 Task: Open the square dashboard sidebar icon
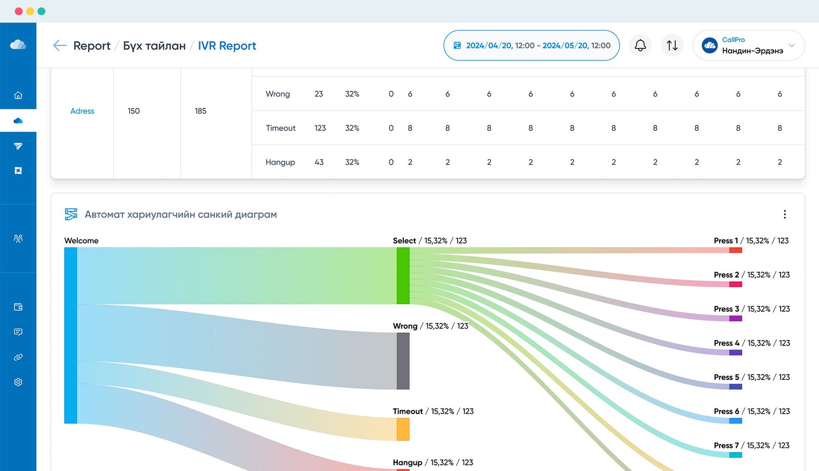18,170
